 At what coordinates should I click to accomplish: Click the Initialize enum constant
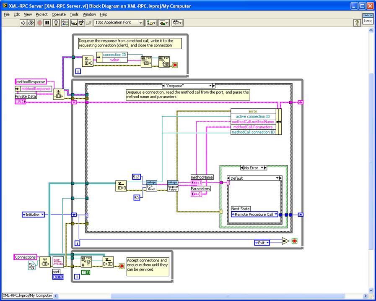coord(34,215)
